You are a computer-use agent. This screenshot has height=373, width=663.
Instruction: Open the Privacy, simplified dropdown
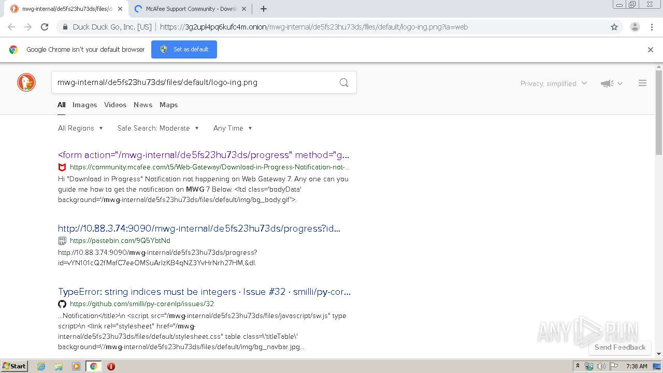(x=553, y=83)
